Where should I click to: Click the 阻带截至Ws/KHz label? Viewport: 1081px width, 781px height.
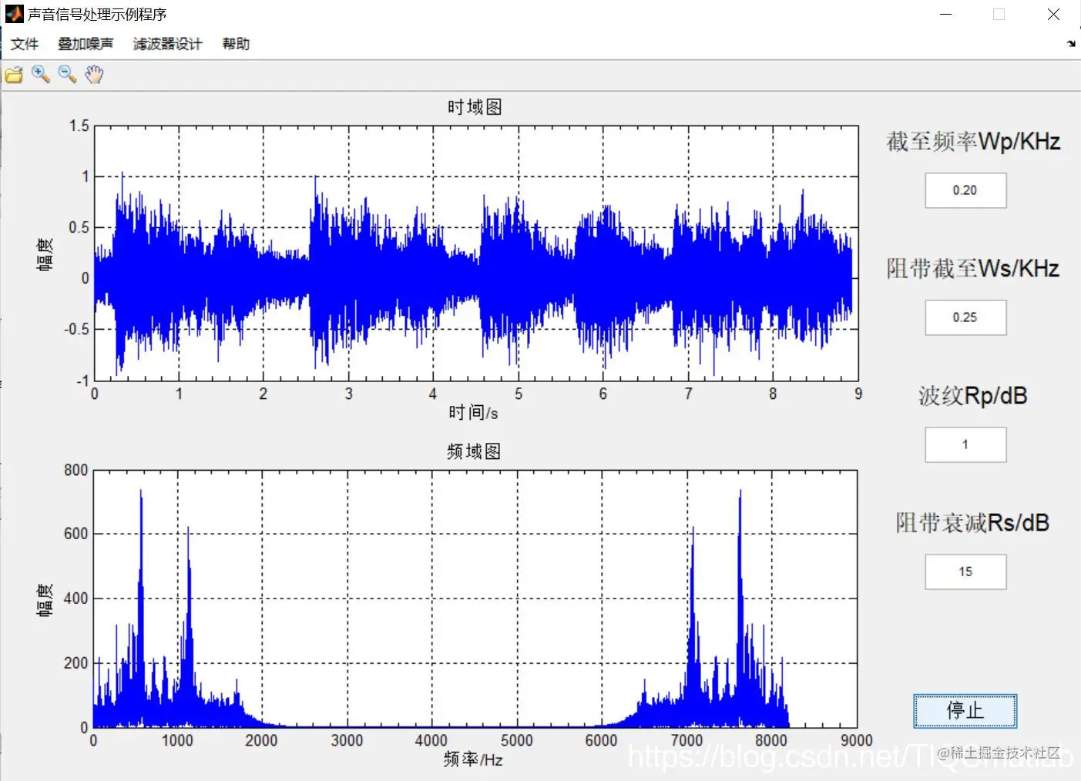click(x=973, y=269)
